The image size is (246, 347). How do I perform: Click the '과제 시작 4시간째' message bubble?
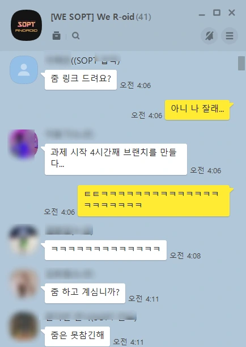click(x=116, y=160)
